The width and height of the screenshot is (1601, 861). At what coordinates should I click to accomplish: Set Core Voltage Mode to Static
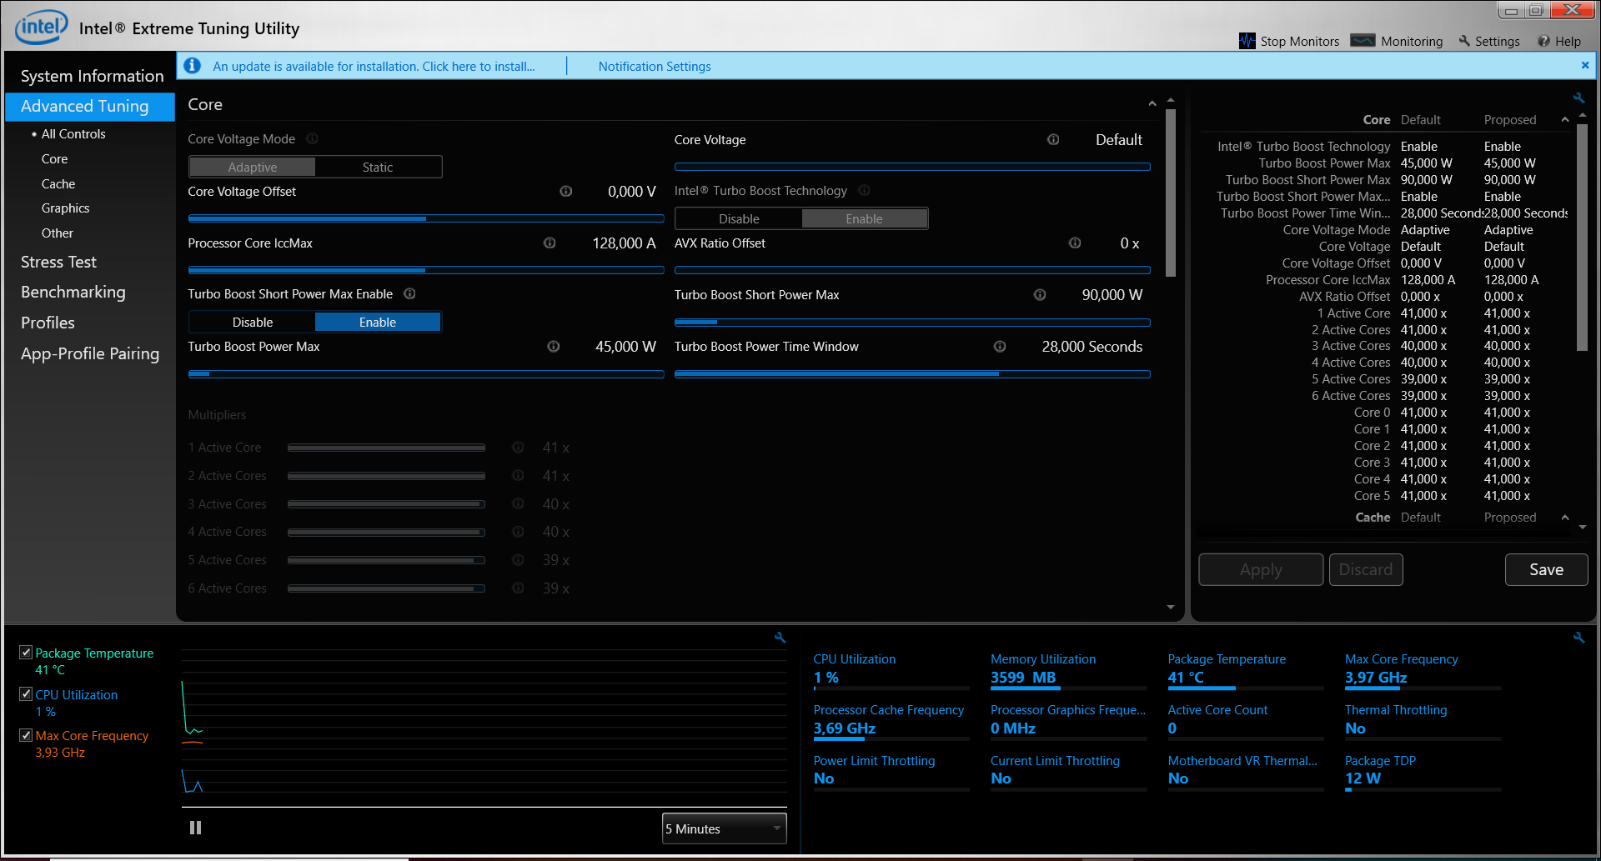coord(378,167)
